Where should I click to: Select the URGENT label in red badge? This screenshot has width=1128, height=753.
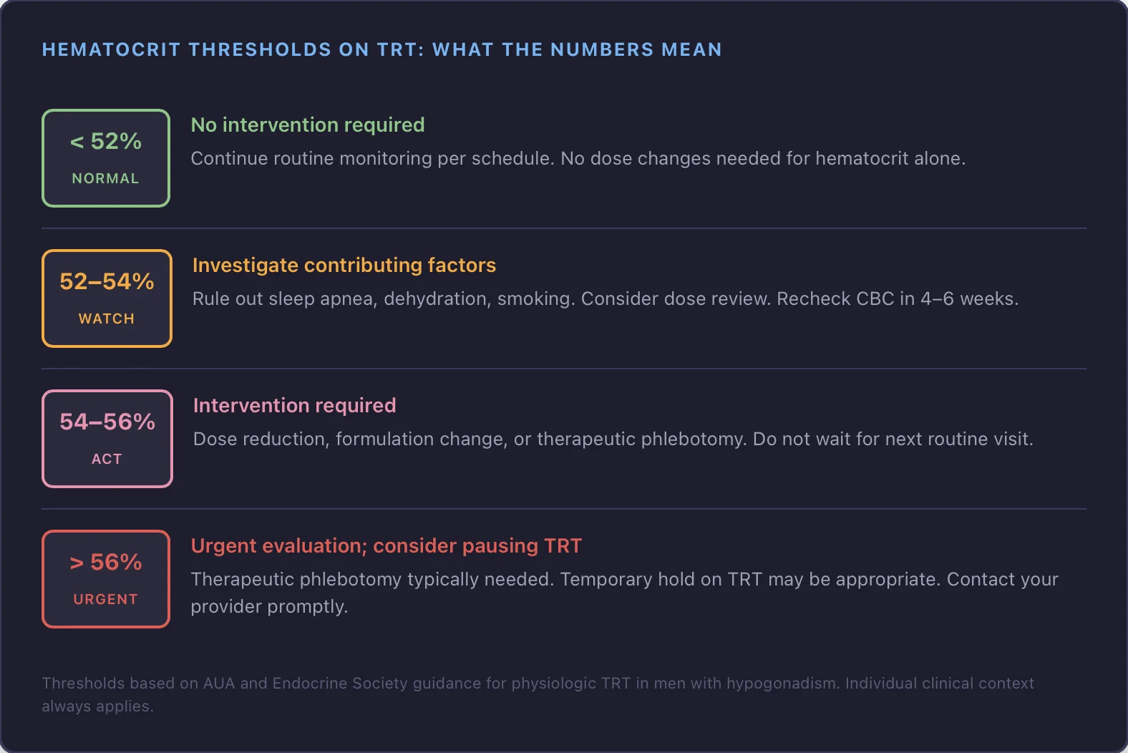pyautogui.click(x=106, y=599)
